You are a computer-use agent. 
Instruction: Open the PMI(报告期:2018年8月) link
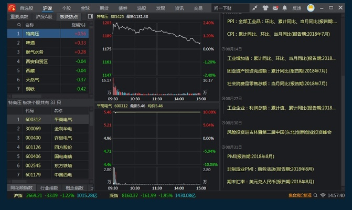[251, 156]
